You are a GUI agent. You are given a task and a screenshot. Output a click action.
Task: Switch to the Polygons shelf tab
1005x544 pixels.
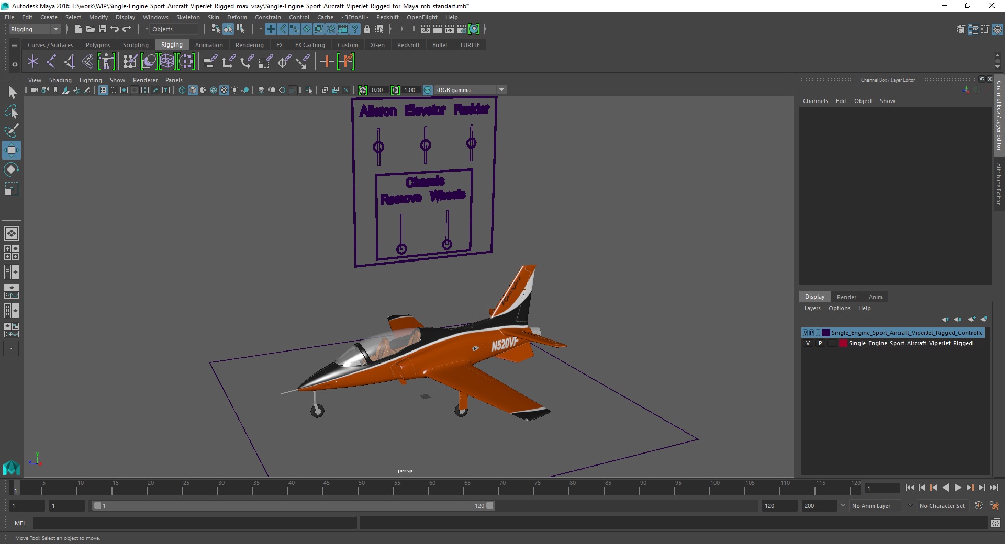[x=98, y=45]
